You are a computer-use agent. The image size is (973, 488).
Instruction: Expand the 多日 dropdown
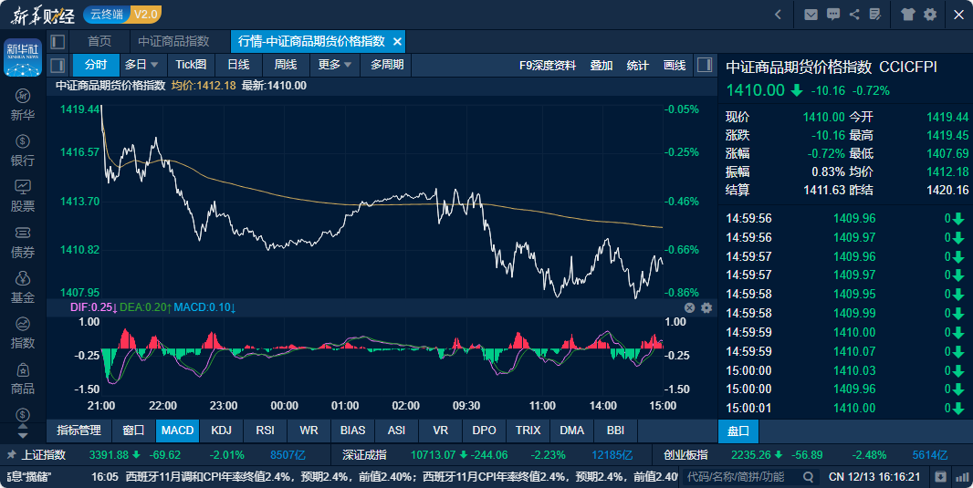pyautogui.click(x=141, y=65)
